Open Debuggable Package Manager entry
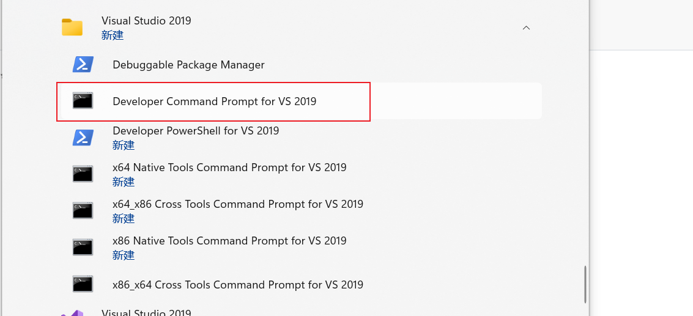The width and height of the screenshot is (693, 316). [x=188, y=65]
